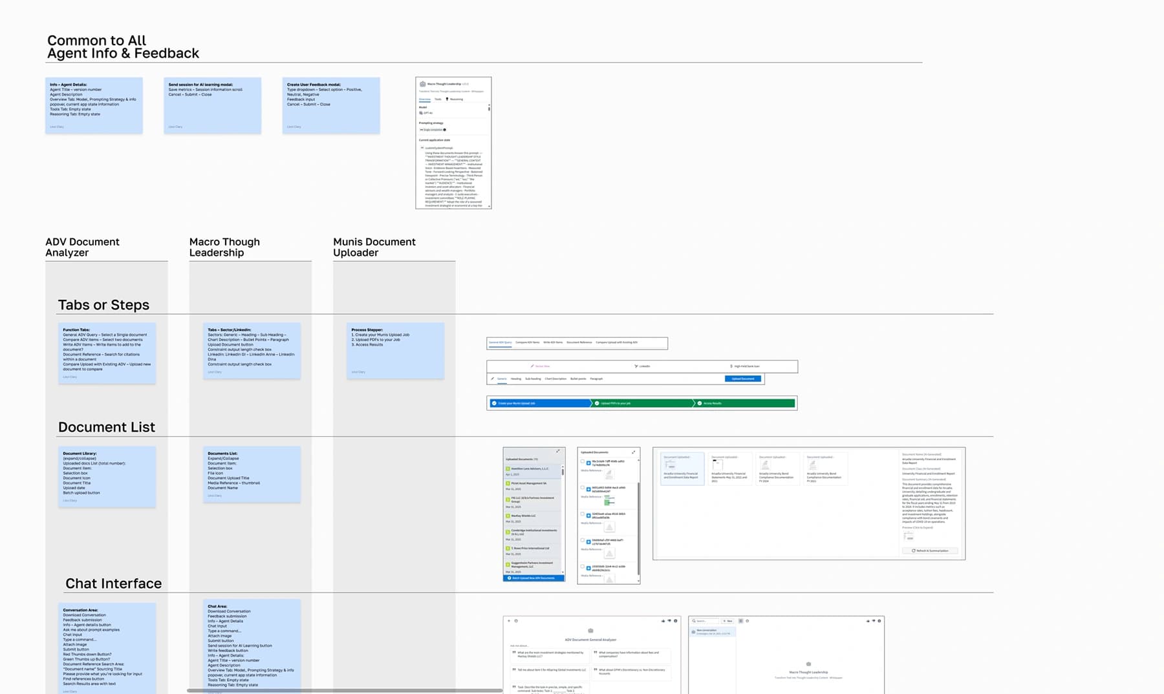The width and height of the screenshot is (1164, 694).
Task: Toggle MacKay Shields LLC document selection box
Action: (508, 516)
